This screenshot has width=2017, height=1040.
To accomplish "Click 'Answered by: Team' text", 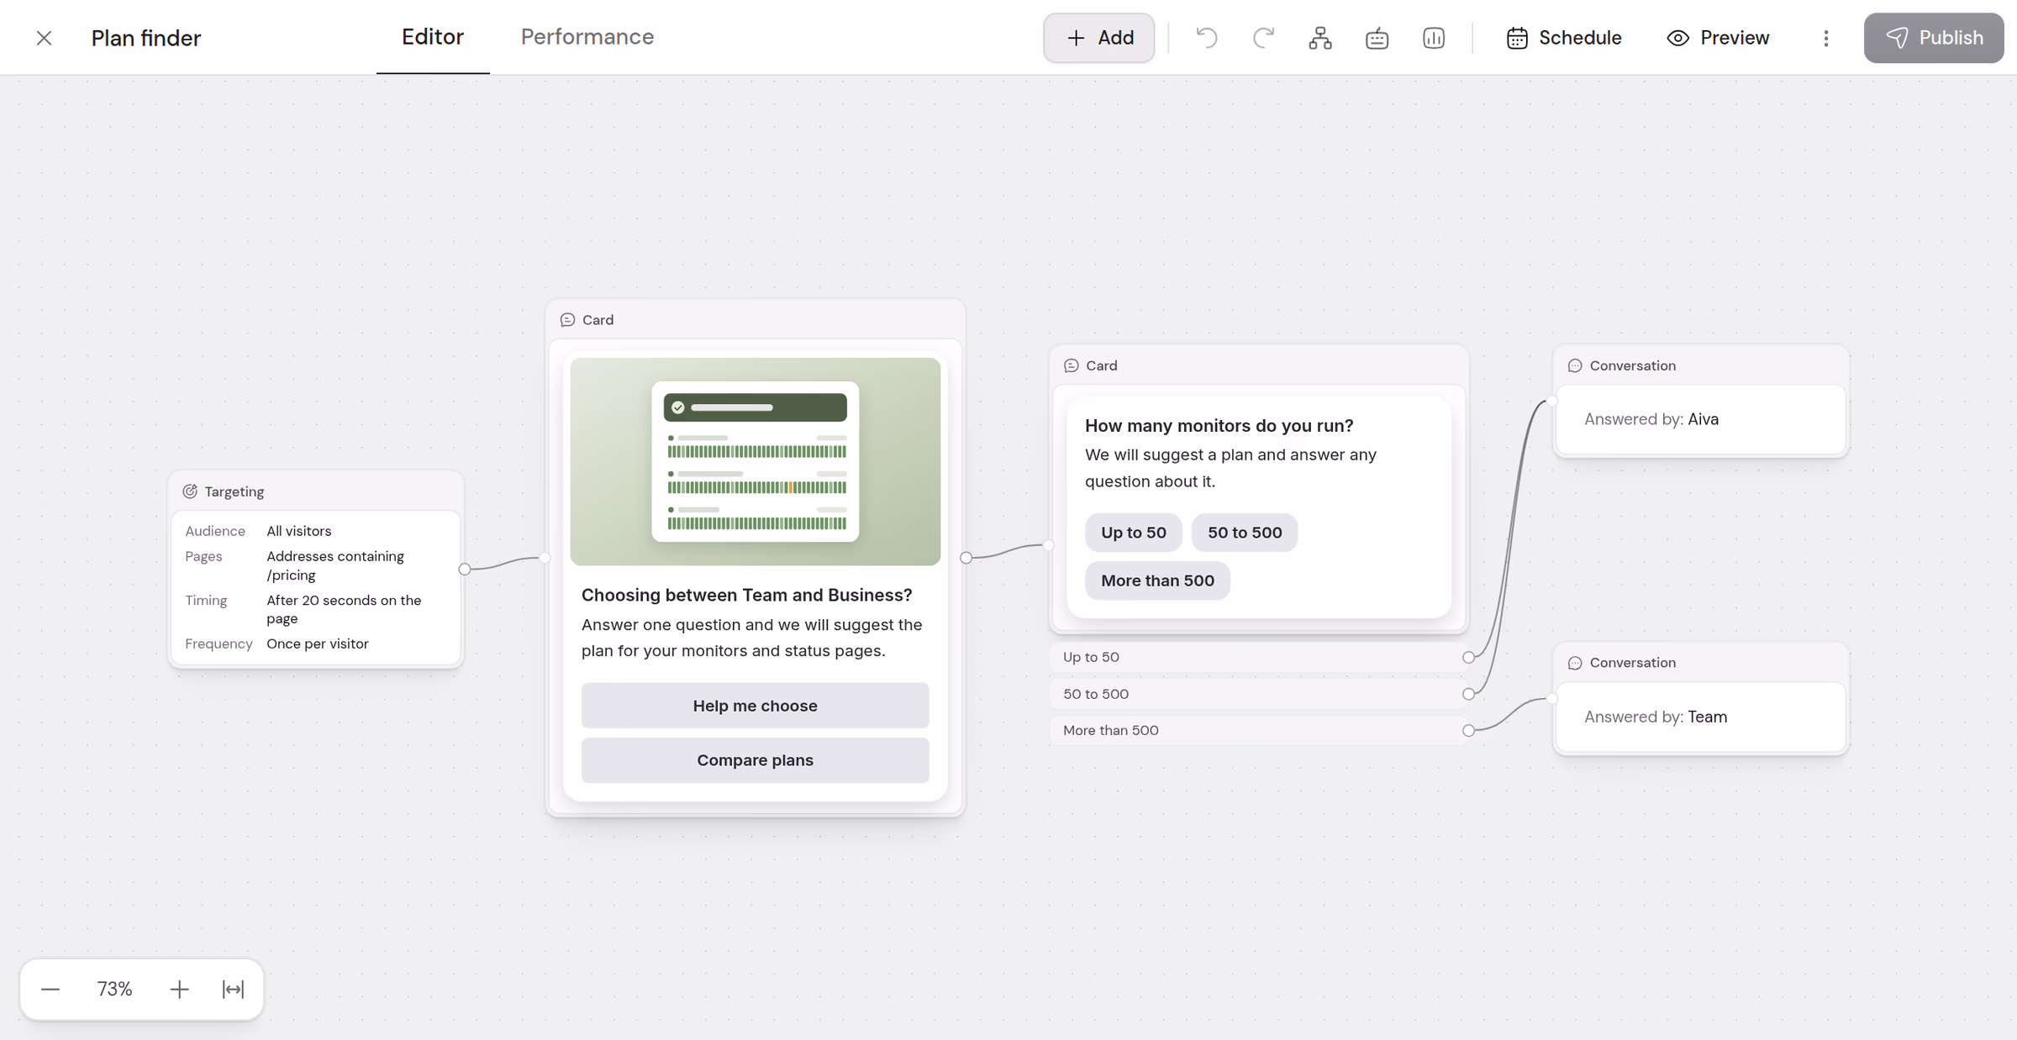I will point(1656,717).
